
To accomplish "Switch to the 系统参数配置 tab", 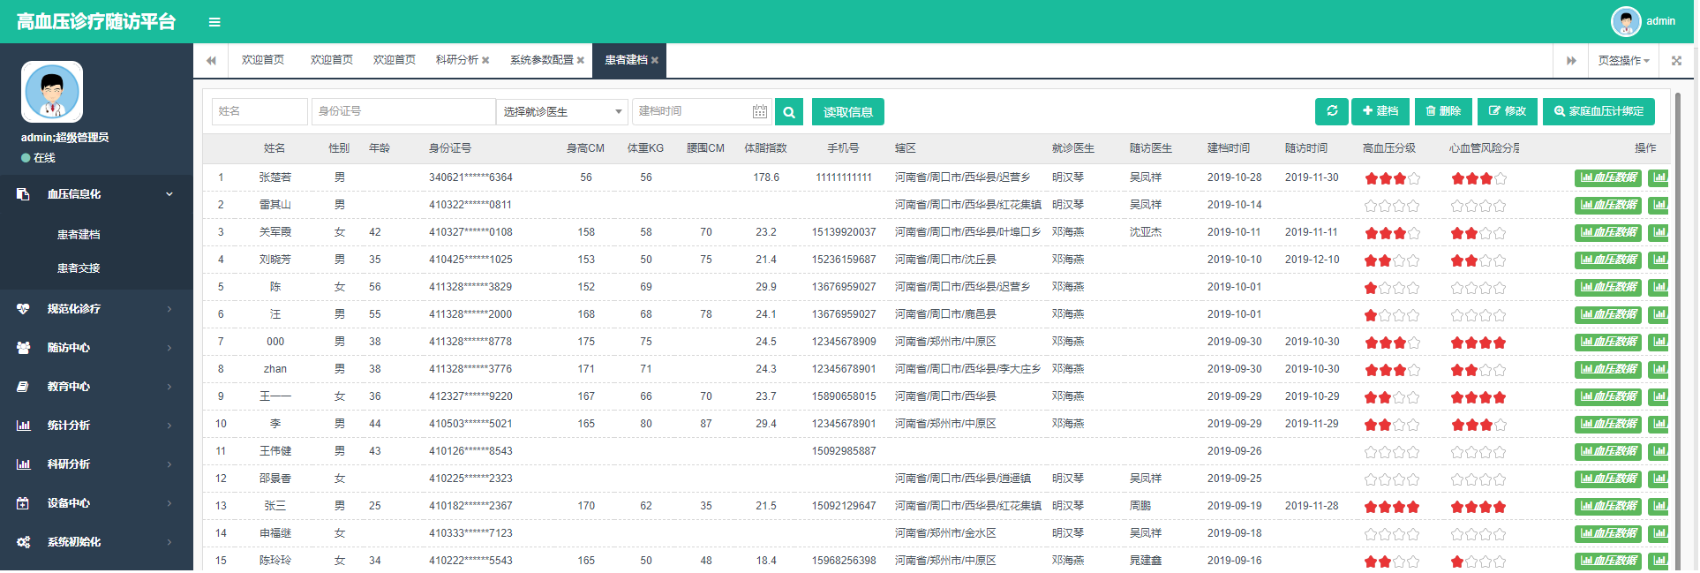I will 541,60.
